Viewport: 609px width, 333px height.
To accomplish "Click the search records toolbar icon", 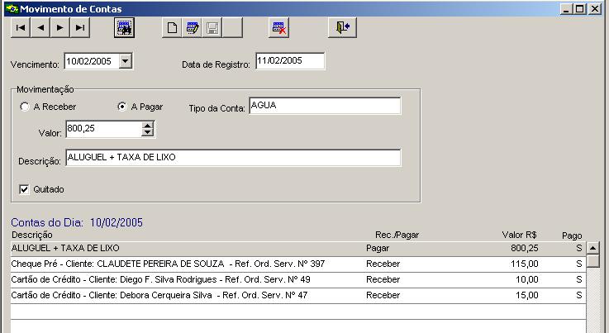I will (124, 27).
